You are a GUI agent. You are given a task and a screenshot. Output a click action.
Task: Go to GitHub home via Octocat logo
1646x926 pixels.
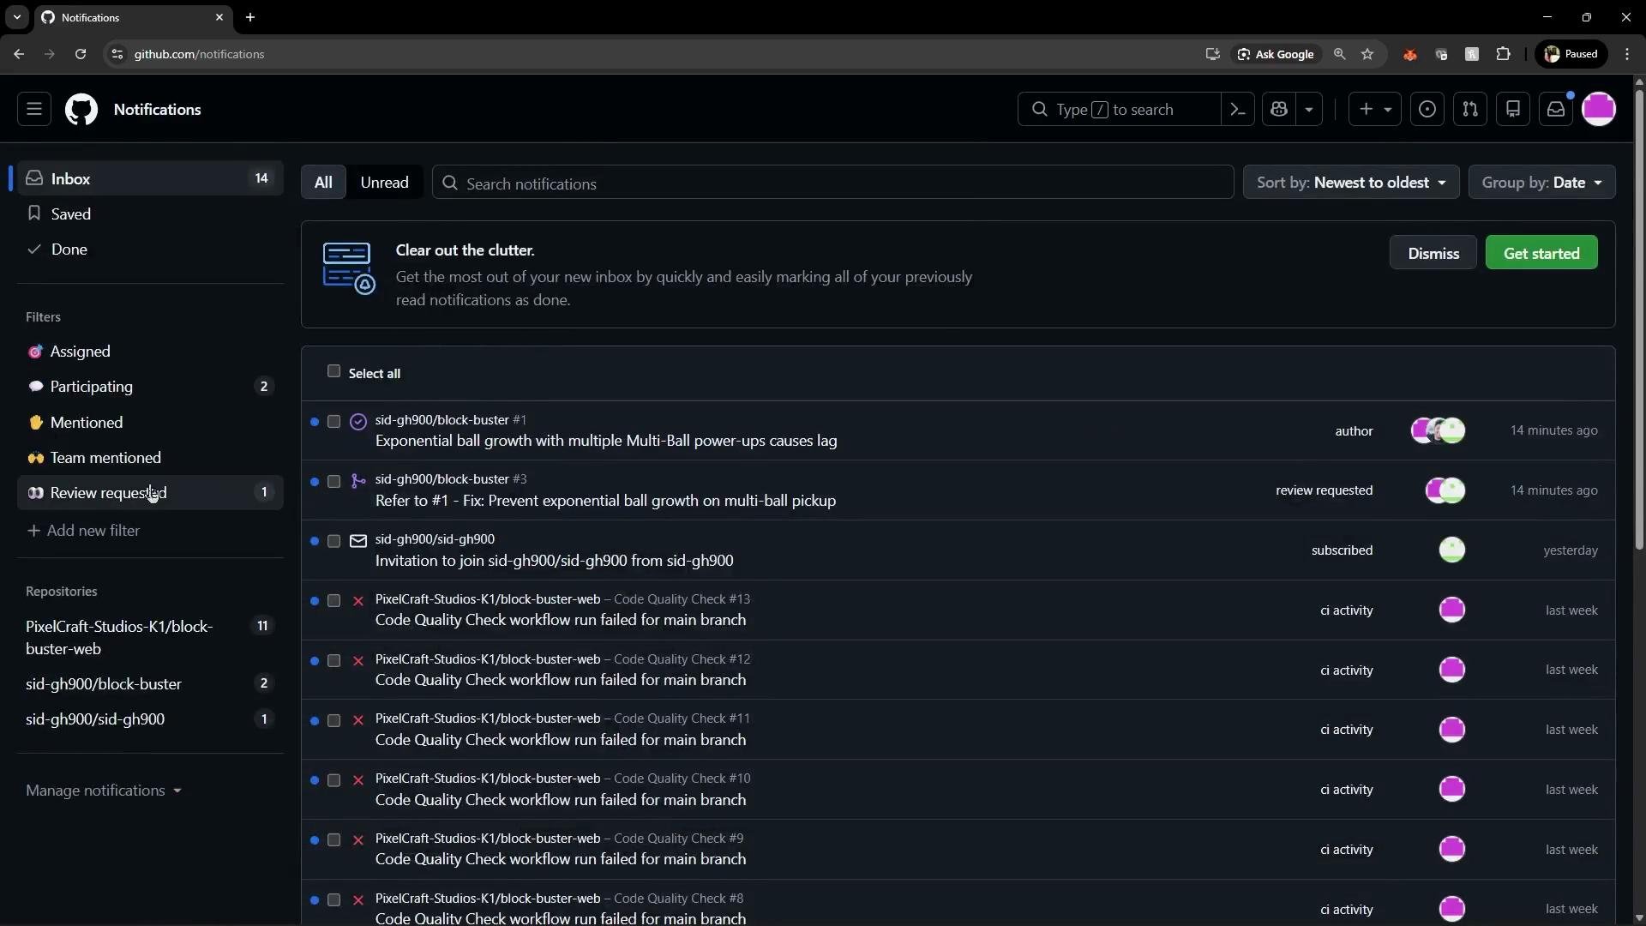(x=81, y=110)
